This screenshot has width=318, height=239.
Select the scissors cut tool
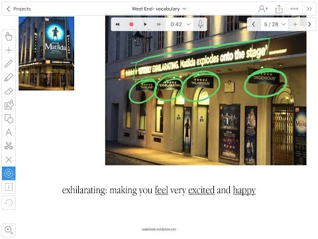(9, 146)
